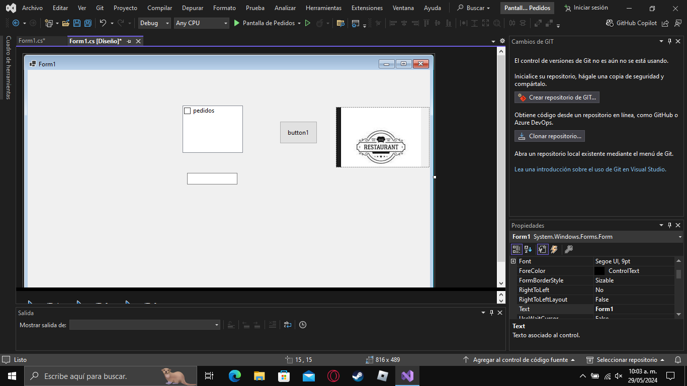Click the GitHub Copilot icon
Image resolution: width=687 pixels, height=386 pixels.
coord(611,23)
